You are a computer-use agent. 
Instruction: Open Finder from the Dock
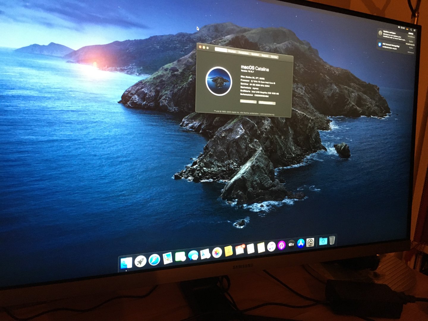coord(126,263)
